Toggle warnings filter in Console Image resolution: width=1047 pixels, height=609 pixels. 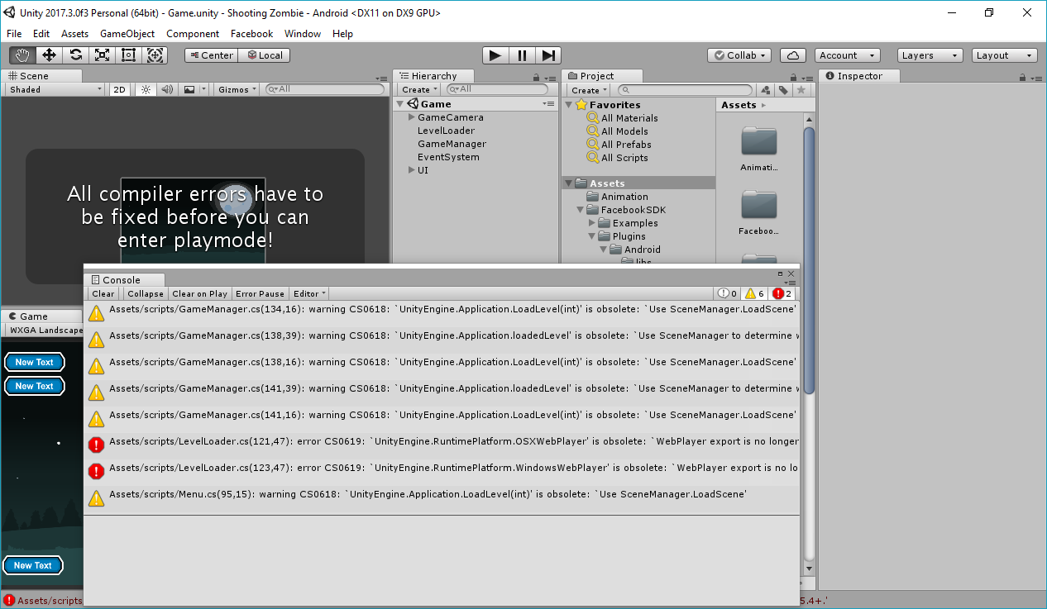(754, 293)
